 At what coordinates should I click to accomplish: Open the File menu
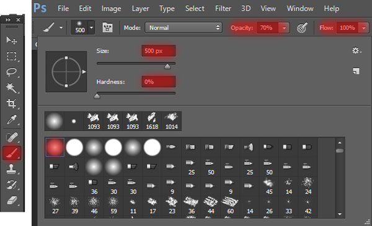click(63, 9)
